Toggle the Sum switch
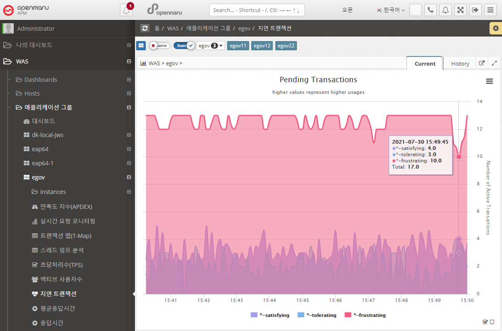 coord(184,46)
